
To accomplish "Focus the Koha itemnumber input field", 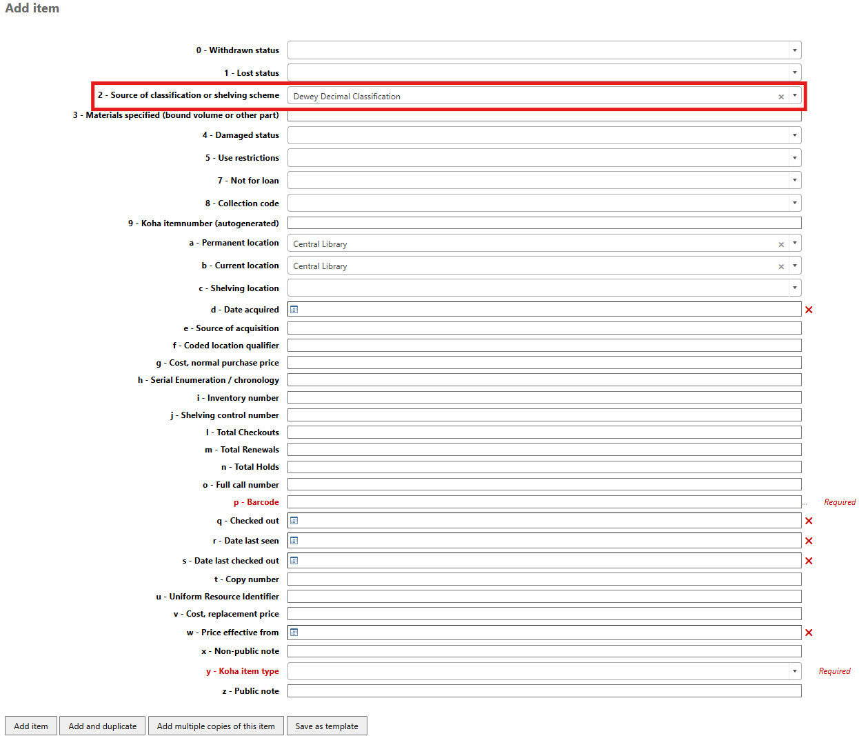I will [x=545, y=223].
